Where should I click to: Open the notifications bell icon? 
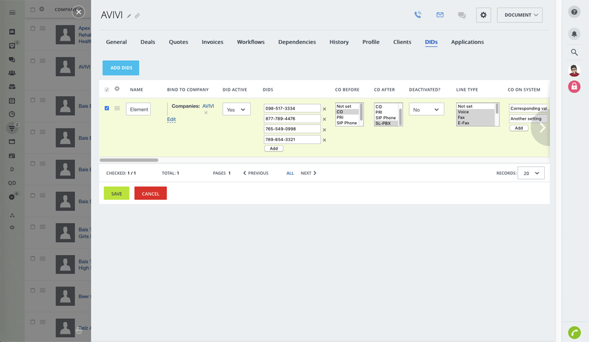pos(574,34)
